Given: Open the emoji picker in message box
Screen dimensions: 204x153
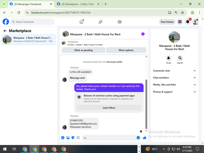Looking at the screenshot, I should coord(138,137).
